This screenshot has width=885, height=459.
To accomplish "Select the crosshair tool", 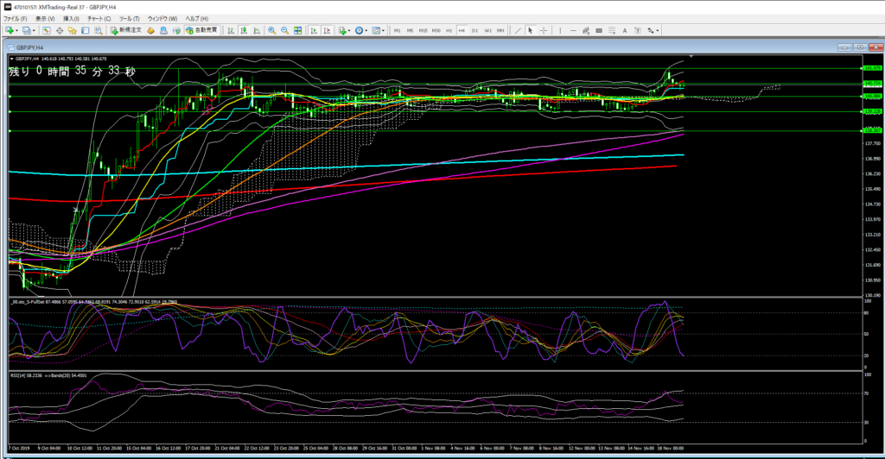I will (x=544, y=30).
